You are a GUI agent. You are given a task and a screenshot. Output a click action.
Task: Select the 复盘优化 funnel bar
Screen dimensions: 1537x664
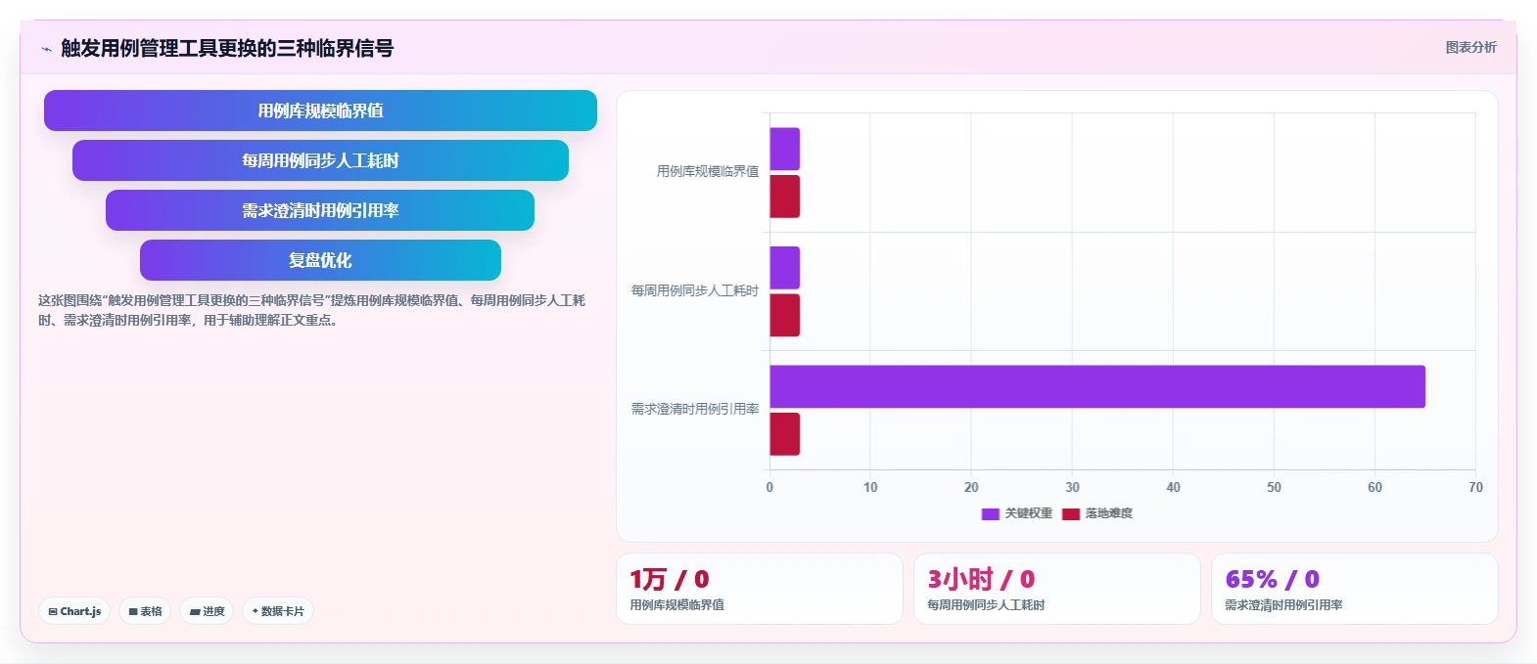(x=320, y=260)
